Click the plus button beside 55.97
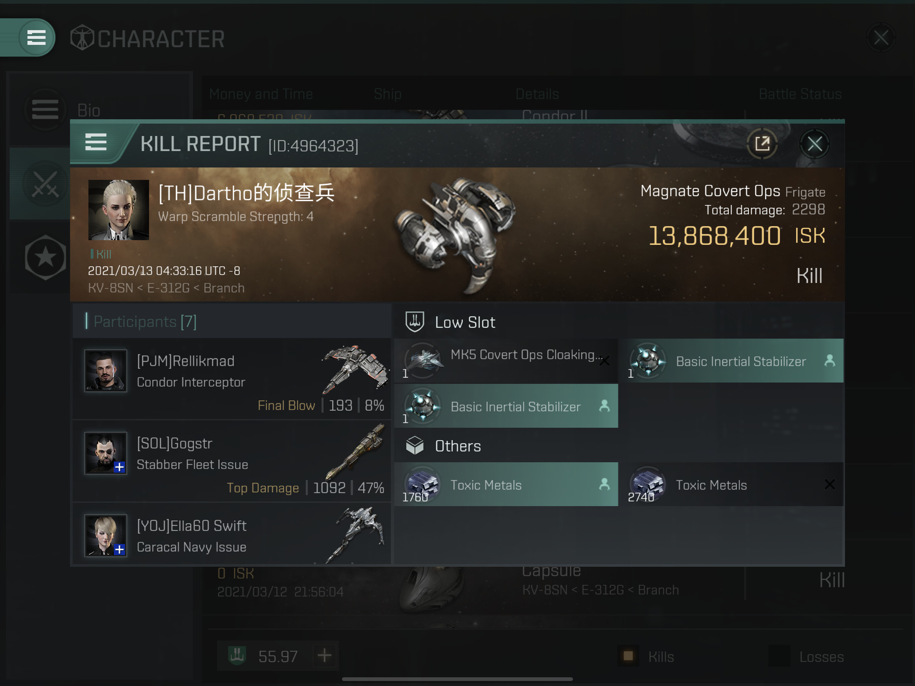The image size is (915, 686). pos(325,656)
